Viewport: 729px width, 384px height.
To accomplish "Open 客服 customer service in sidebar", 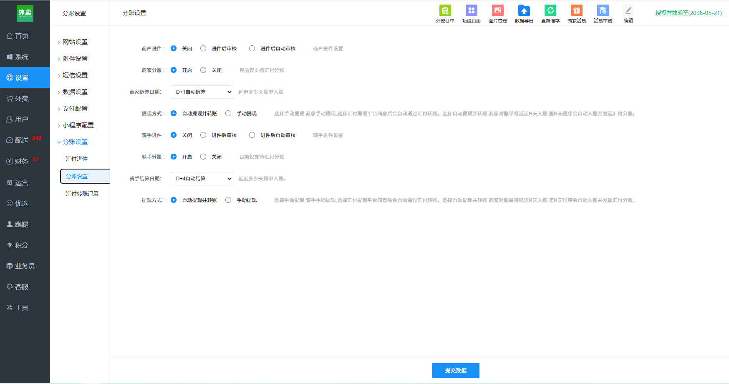I will (25, 287).
